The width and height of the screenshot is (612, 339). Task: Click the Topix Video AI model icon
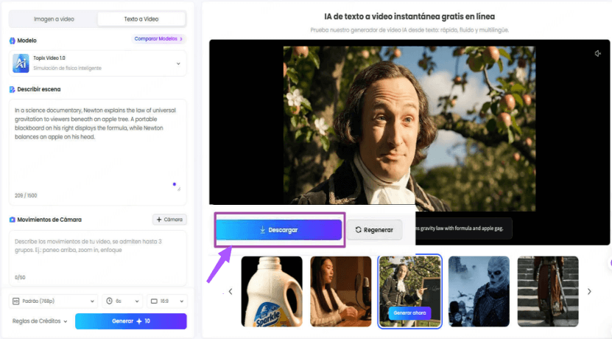click(x=21, y=63)
